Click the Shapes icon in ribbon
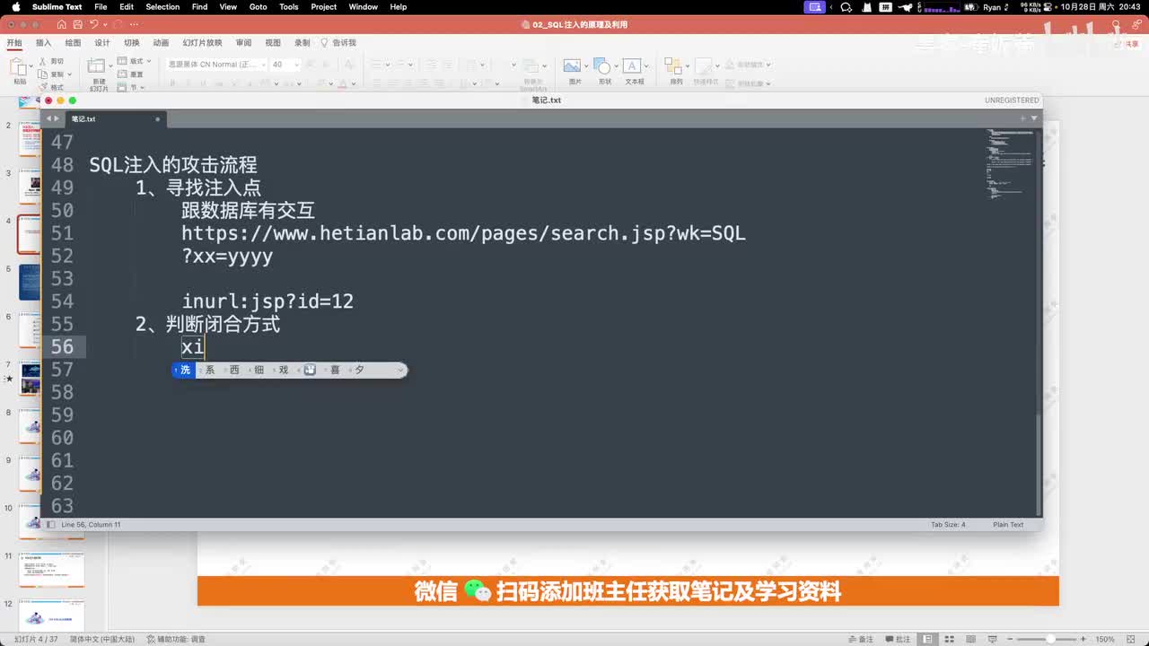1149x646 pixels. click(602, 65)
